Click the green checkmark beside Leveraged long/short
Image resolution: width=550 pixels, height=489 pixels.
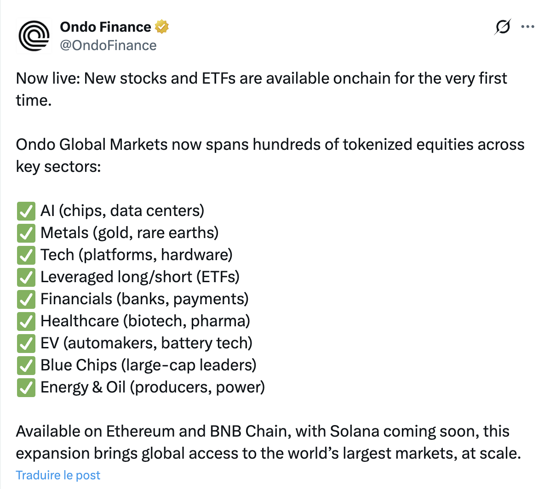26,277
